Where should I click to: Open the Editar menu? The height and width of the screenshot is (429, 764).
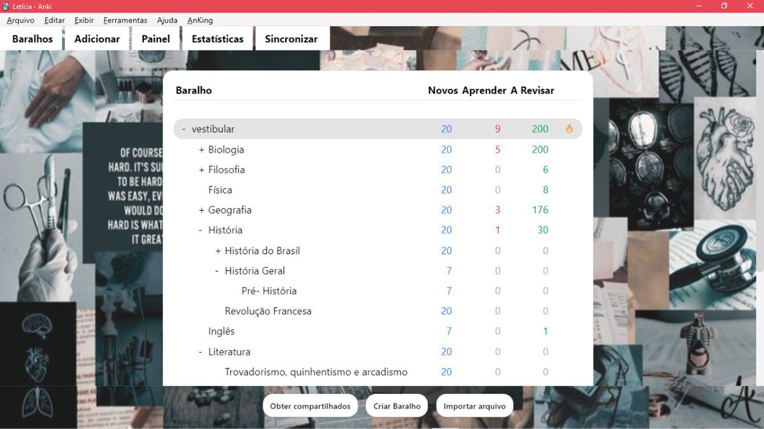click(55, 20)
